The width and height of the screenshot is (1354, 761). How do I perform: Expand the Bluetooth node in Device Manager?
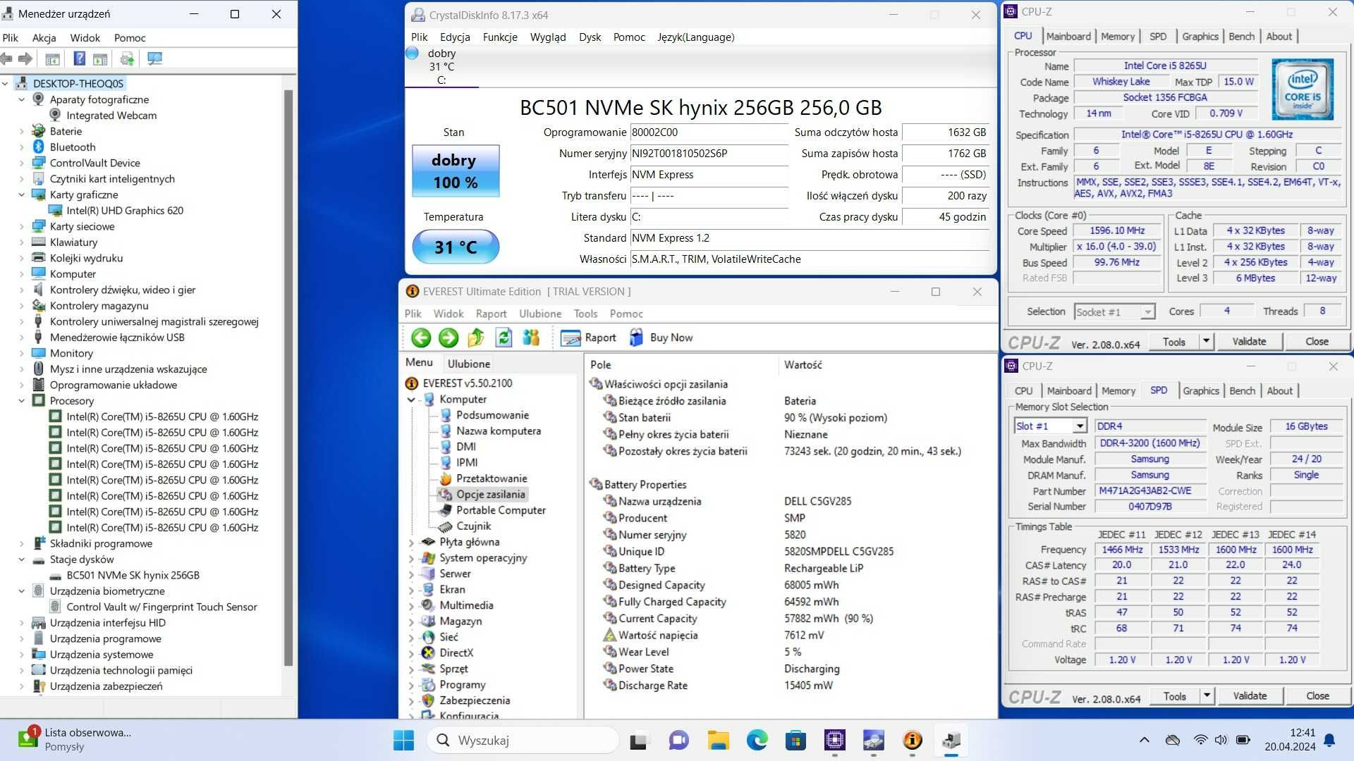click(x=21, y=147)
